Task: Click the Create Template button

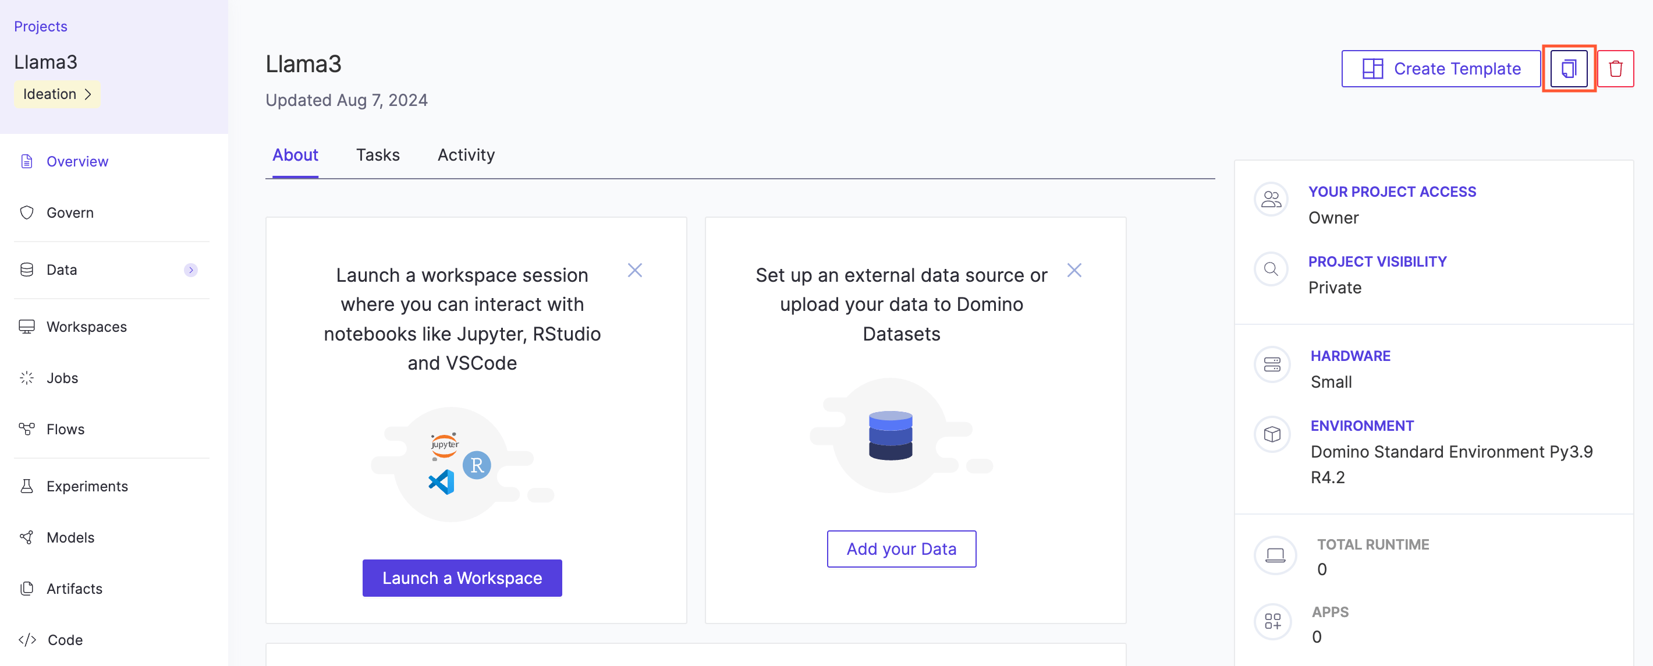Action: (1440, 69)
